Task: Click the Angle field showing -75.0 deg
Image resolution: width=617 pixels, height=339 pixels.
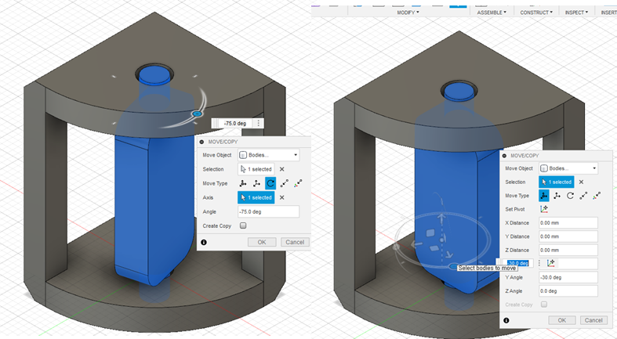Action: (268, 211)
